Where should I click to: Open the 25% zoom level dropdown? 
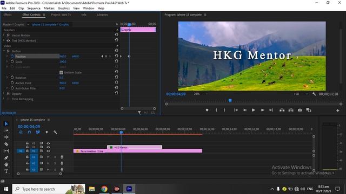click(x=201, y=94)
